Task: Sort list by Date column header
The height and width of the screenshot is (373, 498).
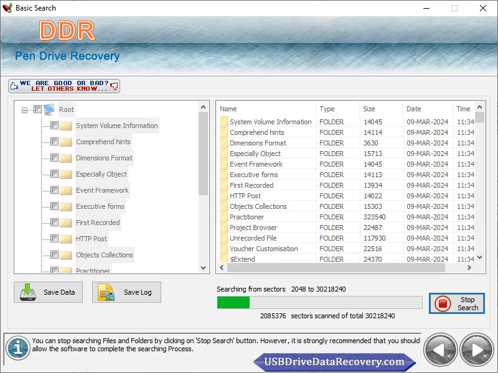Action: [428, 109]
